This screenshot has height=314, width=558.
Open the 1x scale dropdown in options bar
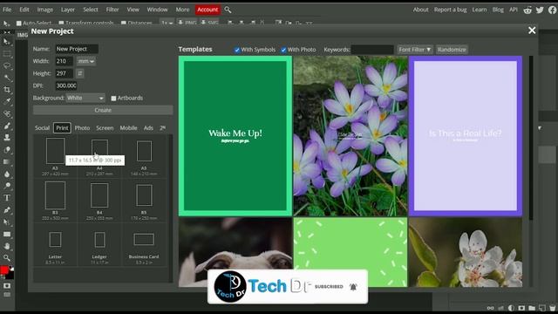click(x=167, y=24)
